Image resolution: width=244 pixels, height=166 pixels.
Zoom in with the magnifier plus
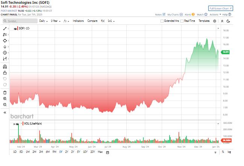tap(5, 99)
